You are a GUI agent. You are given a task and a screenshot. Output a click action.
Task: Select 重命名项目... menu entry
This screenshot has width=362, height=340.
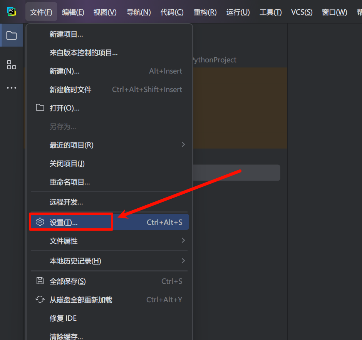(x=70, y=182)
